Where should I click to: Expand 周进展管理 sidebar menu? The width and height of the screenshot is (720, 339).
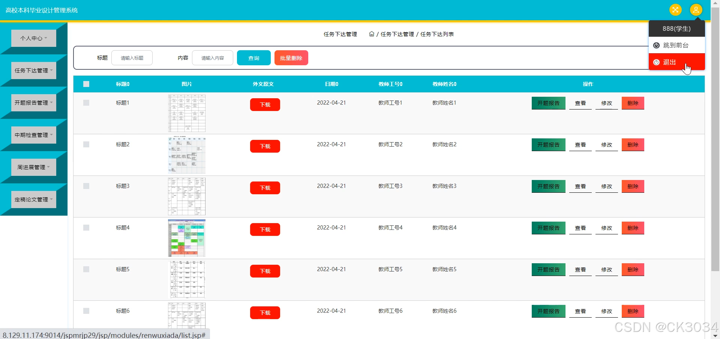pyautogui.click(x=34, y=167)
